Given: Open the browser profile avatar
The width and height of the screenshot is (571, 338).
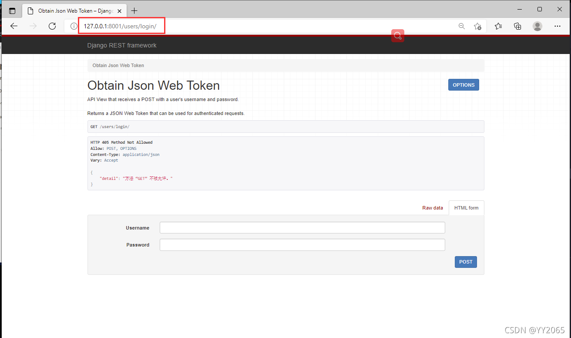Looking at the screenshot, I should pos(537,26).
